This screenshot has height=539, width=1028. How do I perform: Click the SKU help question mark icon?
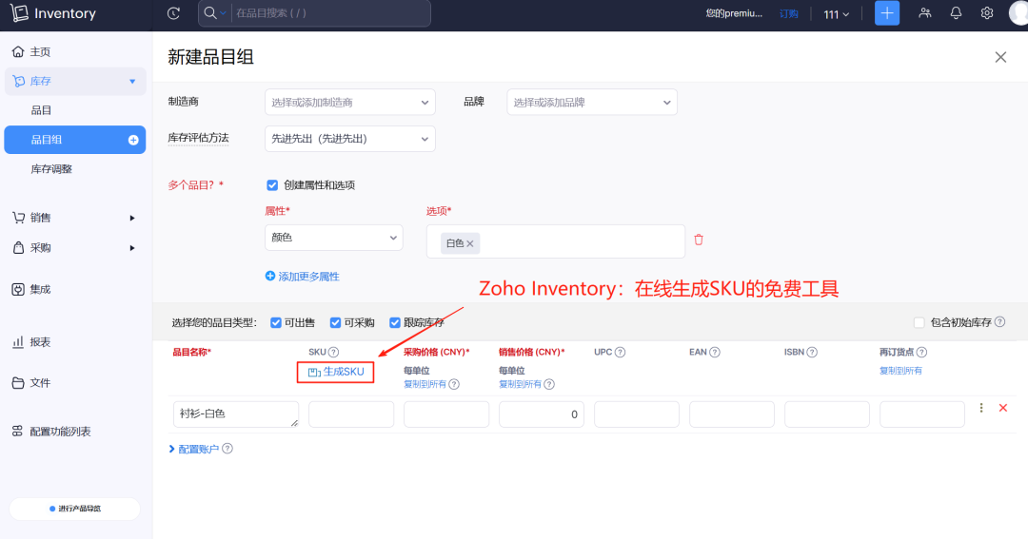tap(334, 353)
